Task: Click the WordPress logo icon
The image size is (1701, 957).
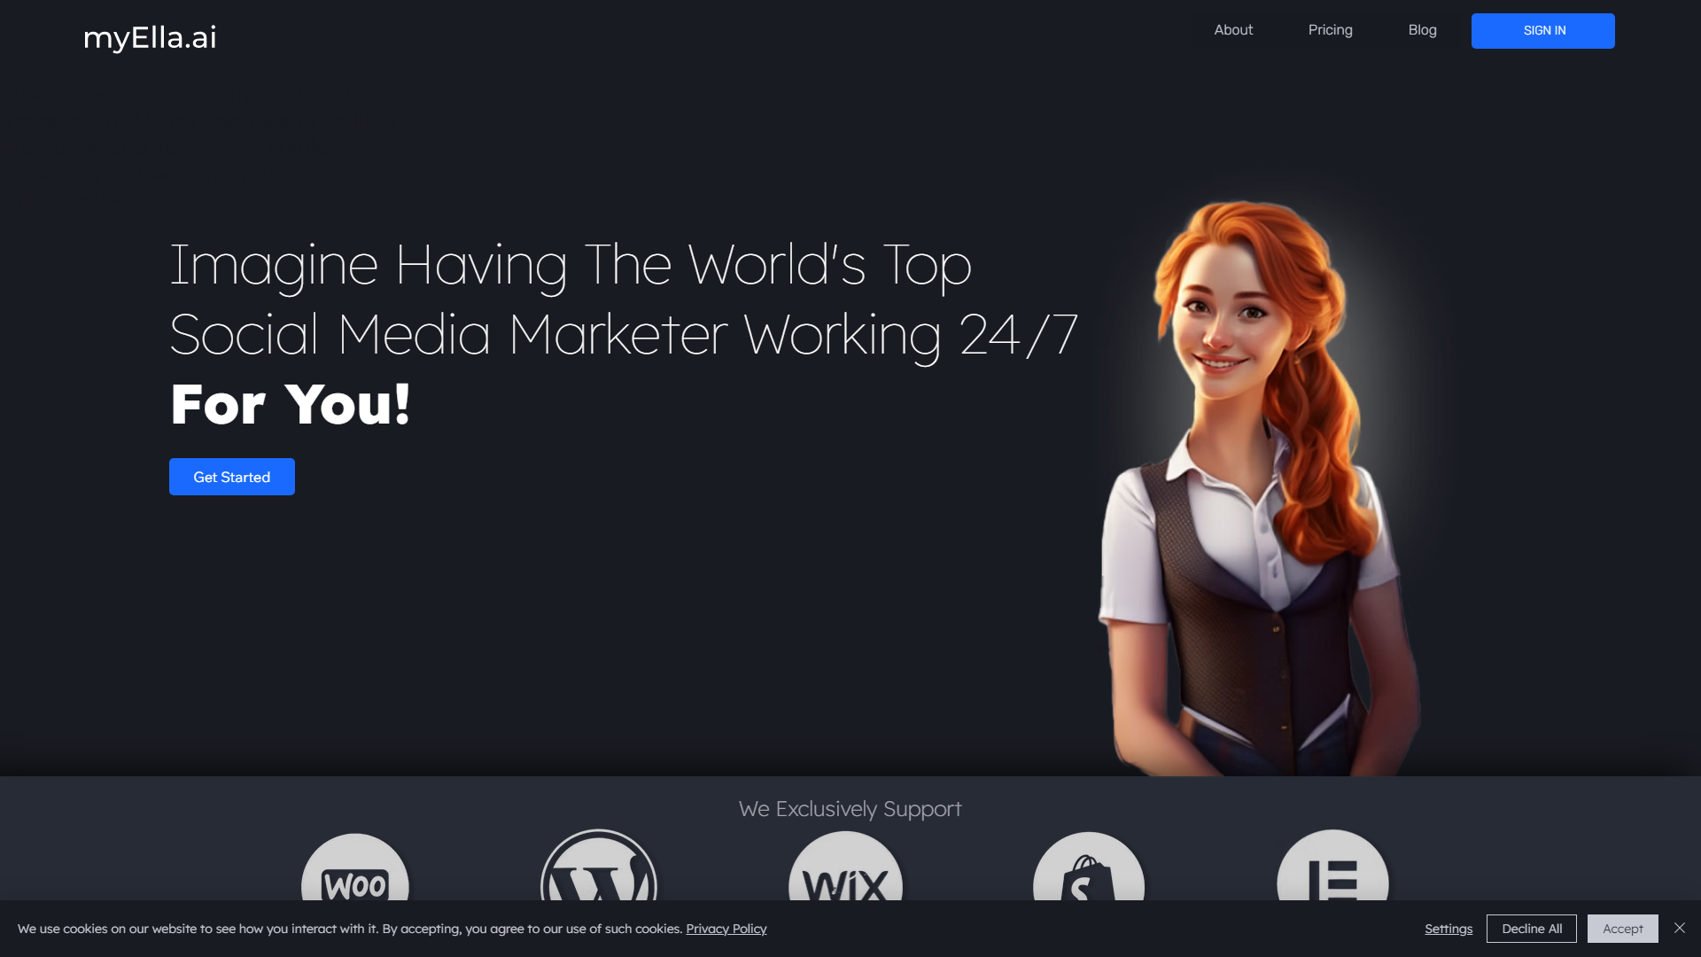Action: pos(599,873)
